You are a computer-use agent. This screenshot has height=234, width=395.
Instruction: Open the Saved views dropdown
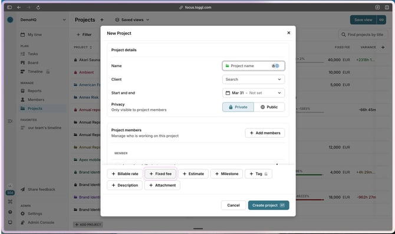coord(132,19)
